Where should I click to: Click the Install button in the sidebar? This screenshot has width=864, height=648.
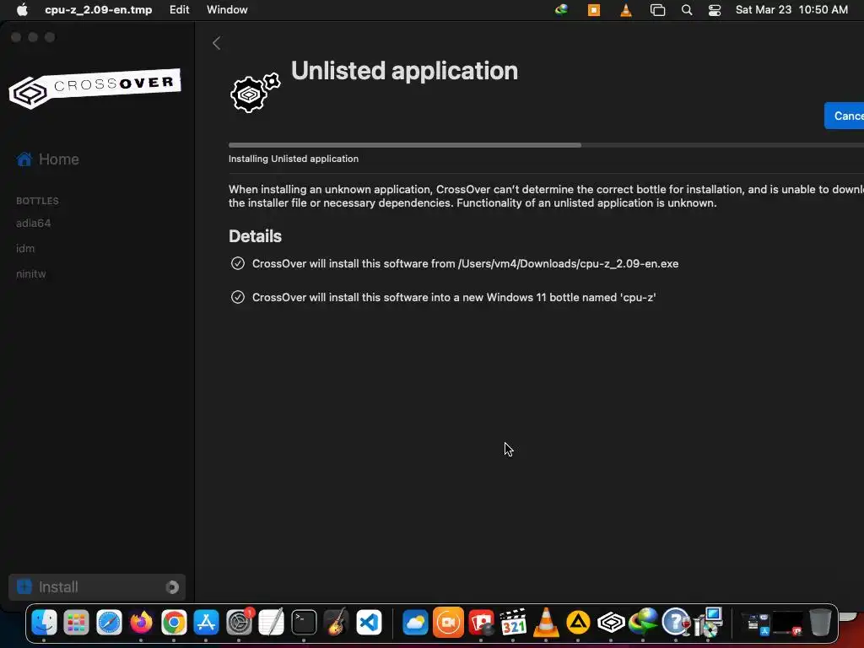(97, 587)
